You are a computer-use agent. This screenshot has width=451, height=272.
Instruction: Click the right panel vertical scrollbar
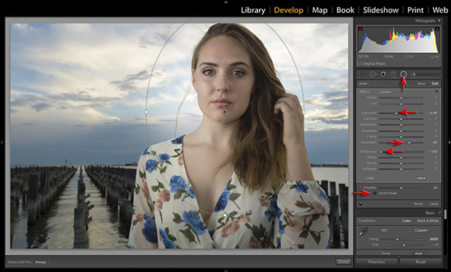click(445, 215)
